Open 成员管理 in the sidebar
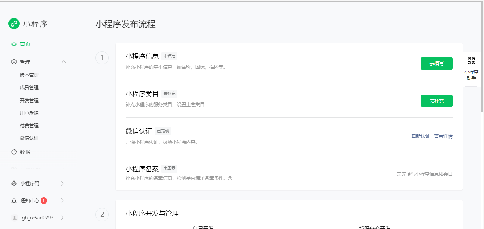 [29, 88]
